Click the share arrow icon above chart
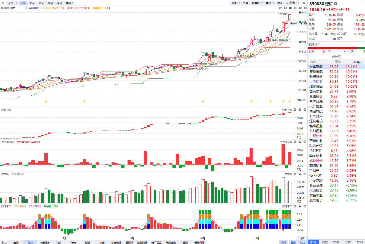Screen dimensions: 365x244 tap(281, 8)
